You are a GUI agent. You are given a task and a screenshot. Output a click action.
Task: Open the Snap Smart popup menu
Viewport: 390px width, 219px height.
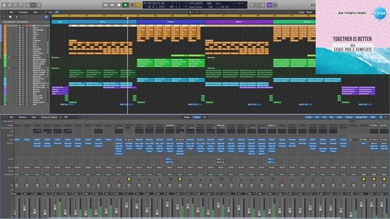309,12
